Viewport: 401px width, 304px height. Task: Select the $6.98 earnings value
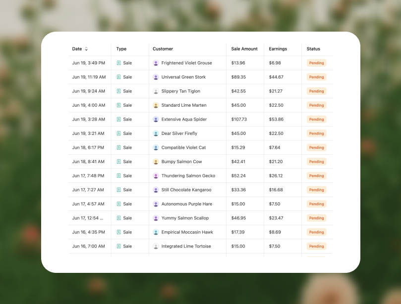[x=275, y=63]
